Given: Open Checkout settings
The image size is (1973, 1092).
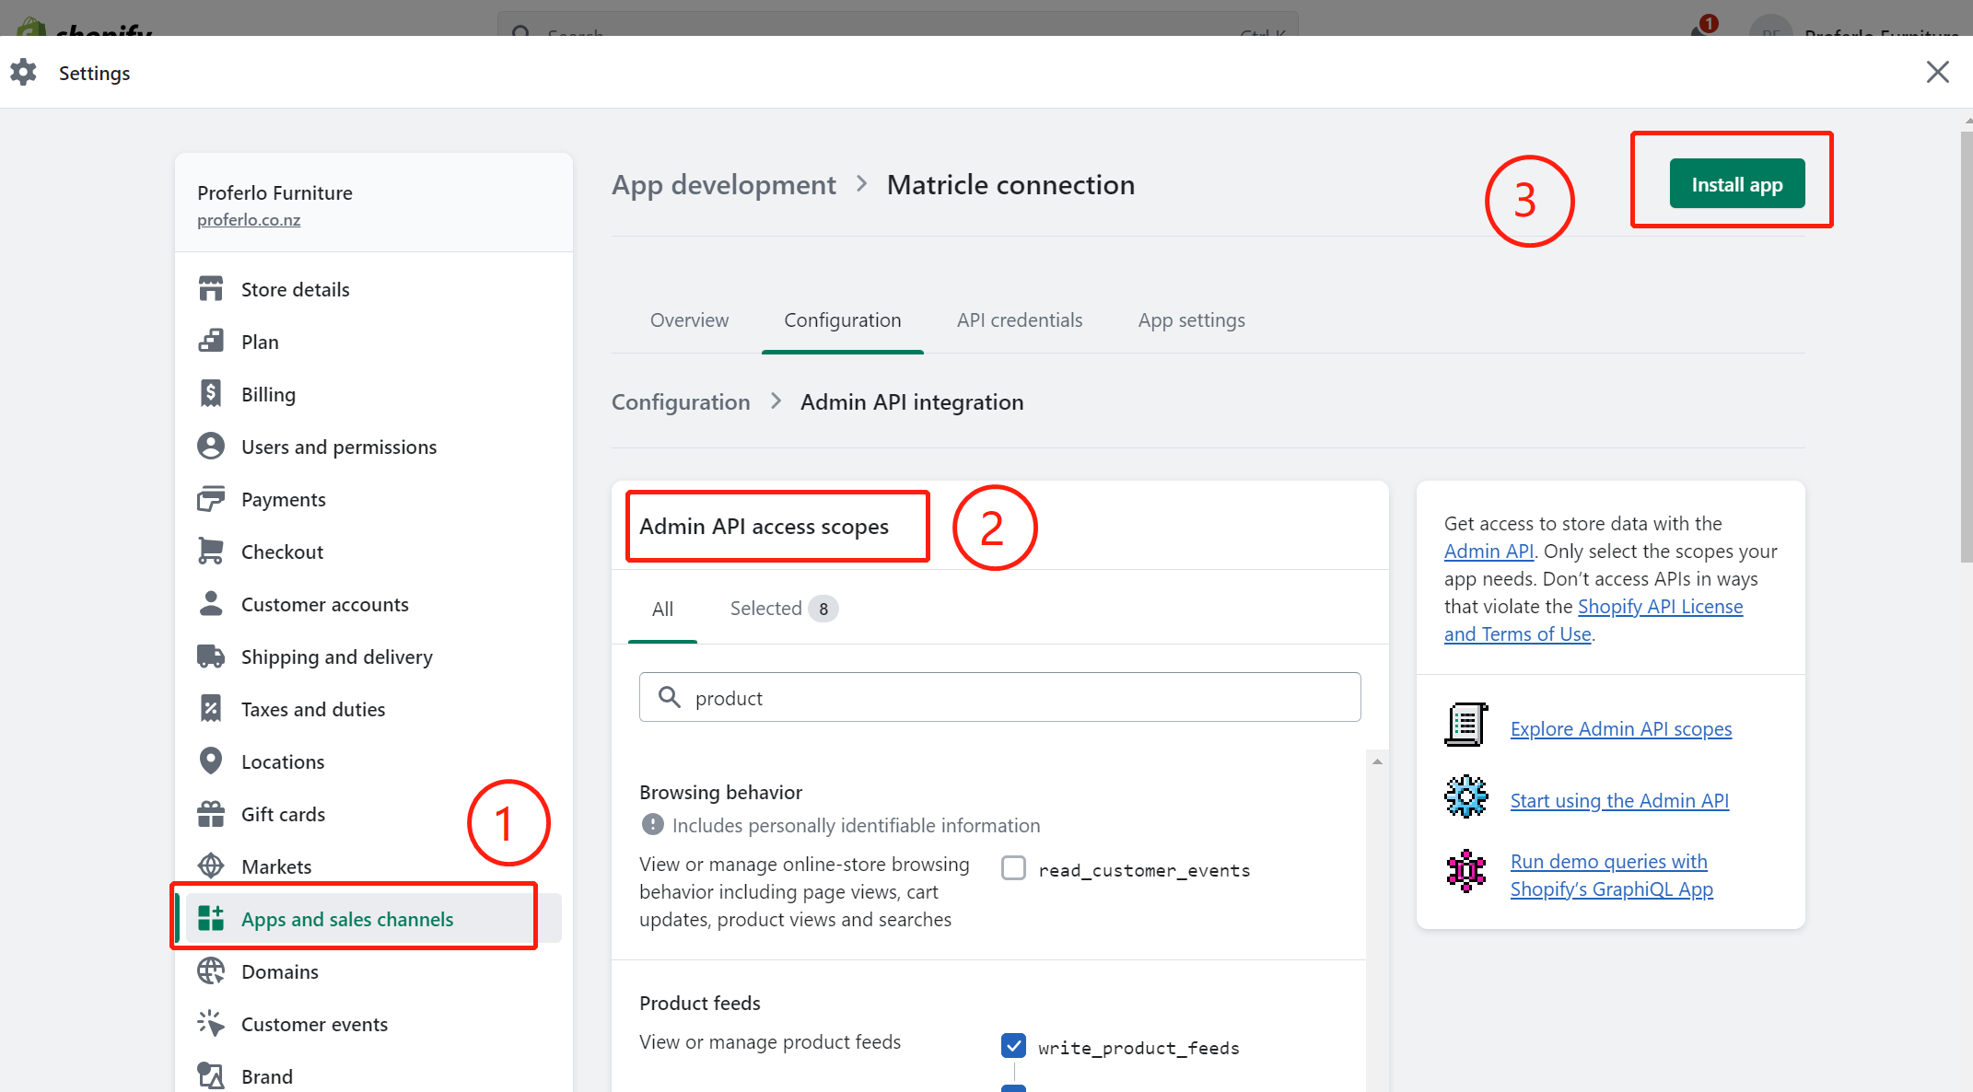Looking at the screenshot, I should click(x=374, y=552).
